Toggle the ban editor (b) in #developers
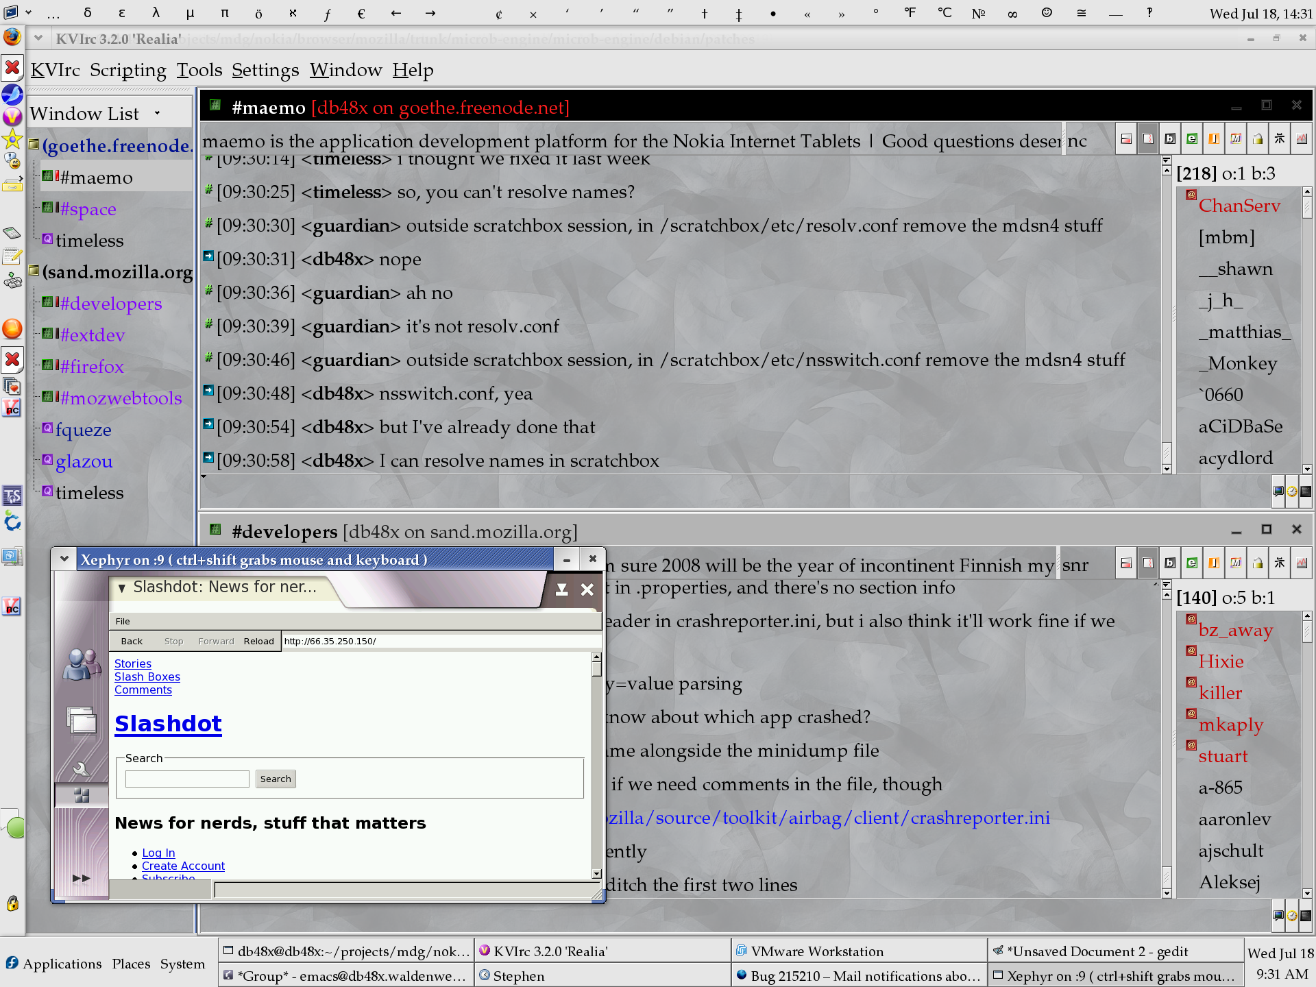 1170,563
